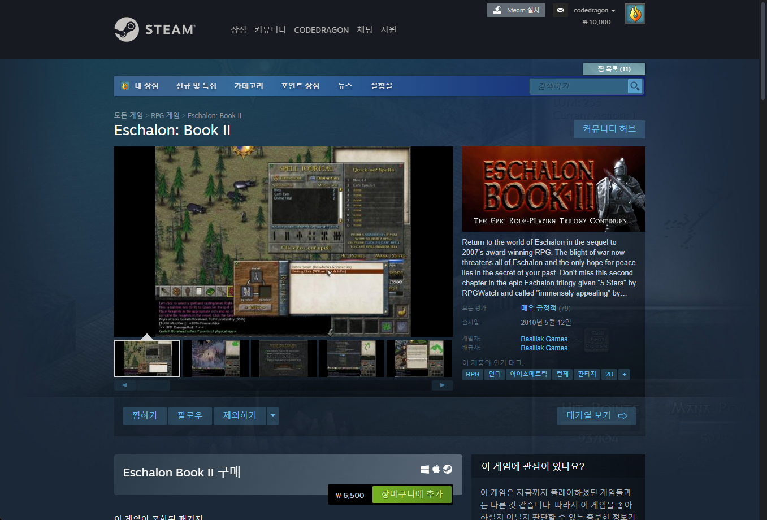Click the Windows platform icon

pyautogui.click(x=424, y=469)
